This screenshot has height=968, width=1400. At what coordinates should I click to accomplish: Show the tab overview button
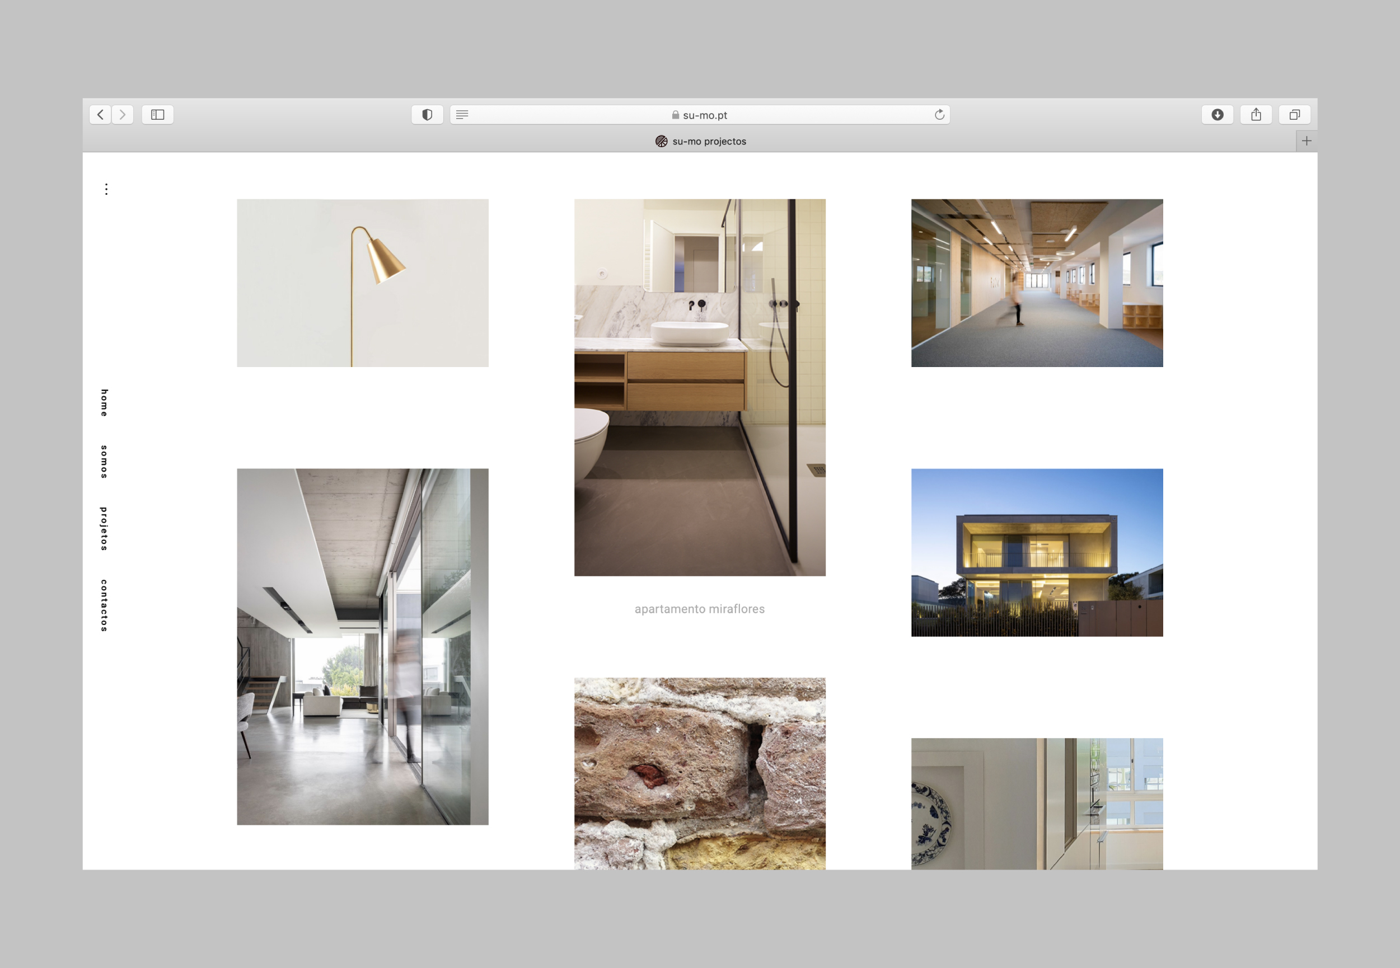click(1294, 115)
